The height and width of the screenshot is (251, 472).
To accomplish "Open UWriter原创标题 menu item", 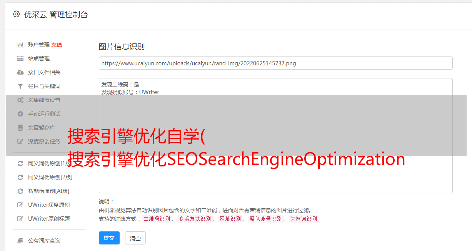I will (x=49, y=219).
